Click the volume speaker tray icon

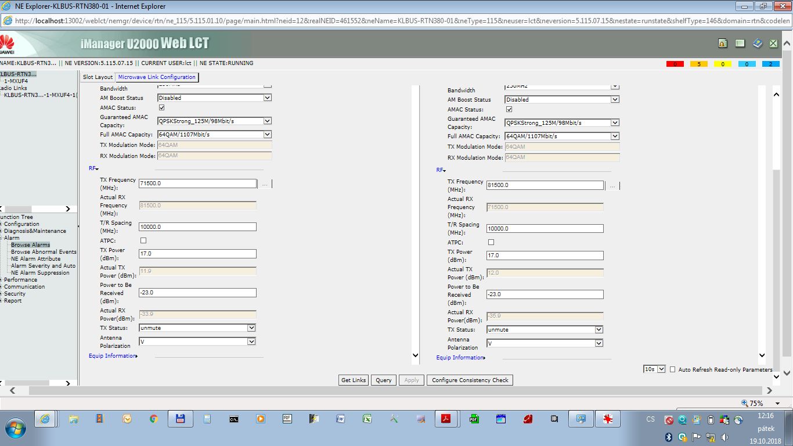click(x=724, y=437)
